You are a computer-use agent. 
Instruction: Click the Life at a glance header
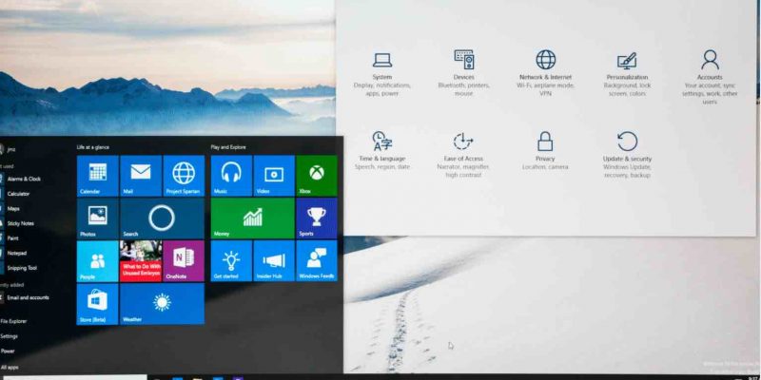coord(92,147)
